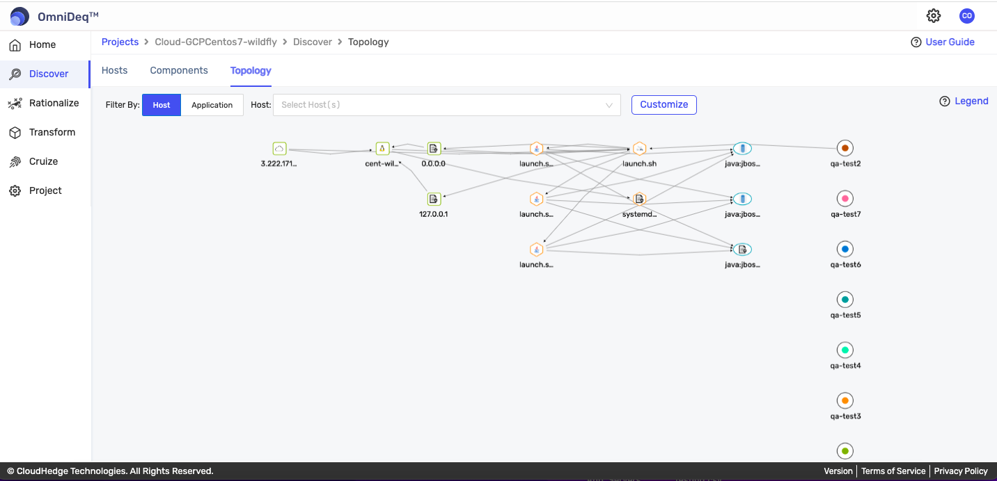This screenshot has width=997, height=481.
Task: Click the Version footer link
Action: pos(838,471)
